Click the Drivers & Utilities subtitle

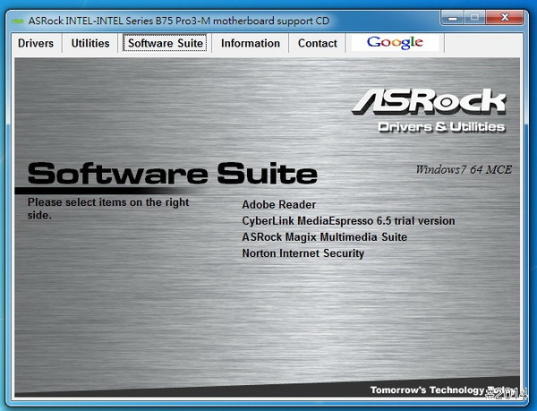tap(440, 126)
